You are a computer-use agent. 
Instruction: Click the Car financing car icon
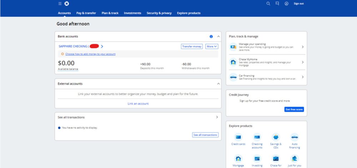tap(233, 77)
